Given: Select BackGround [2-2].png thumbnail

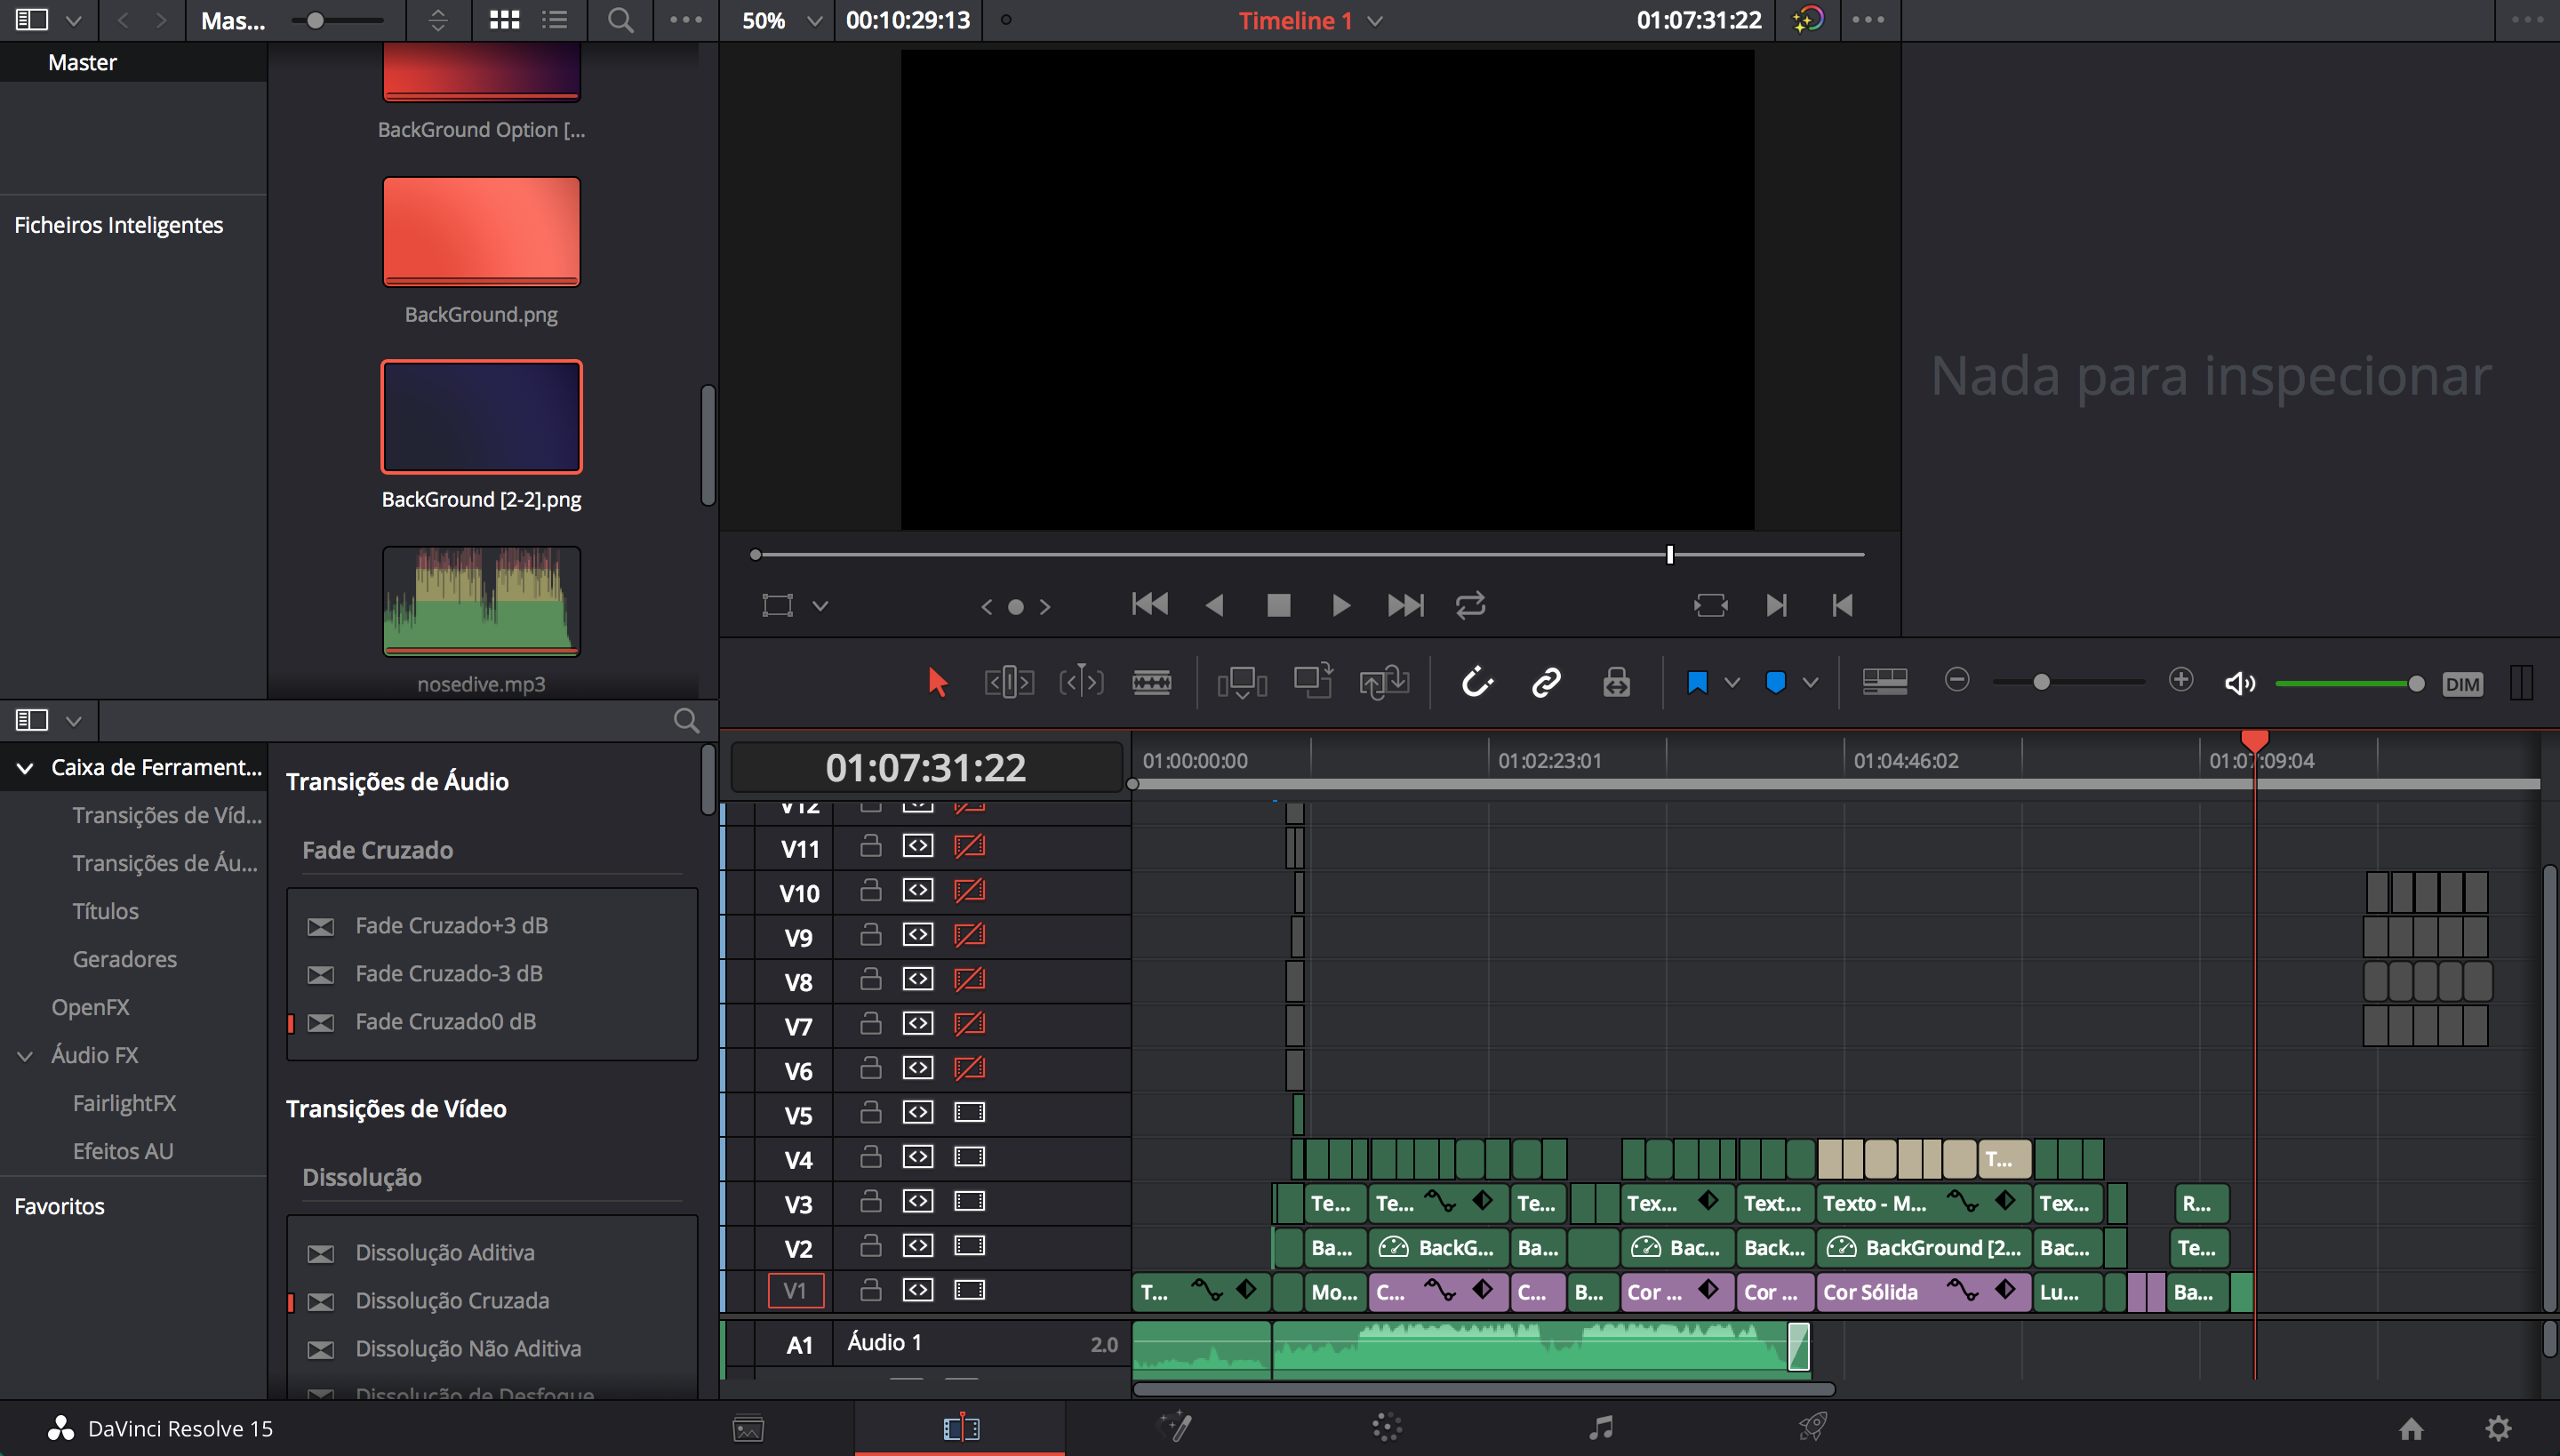Looking at the screenshot, I should pos(481,416).
